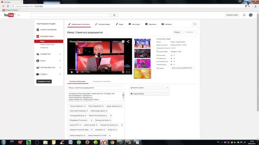The width and height of the screenshot is (259, 145).
Task: Click Отправить отзыв button
Action: pos(44,81)
